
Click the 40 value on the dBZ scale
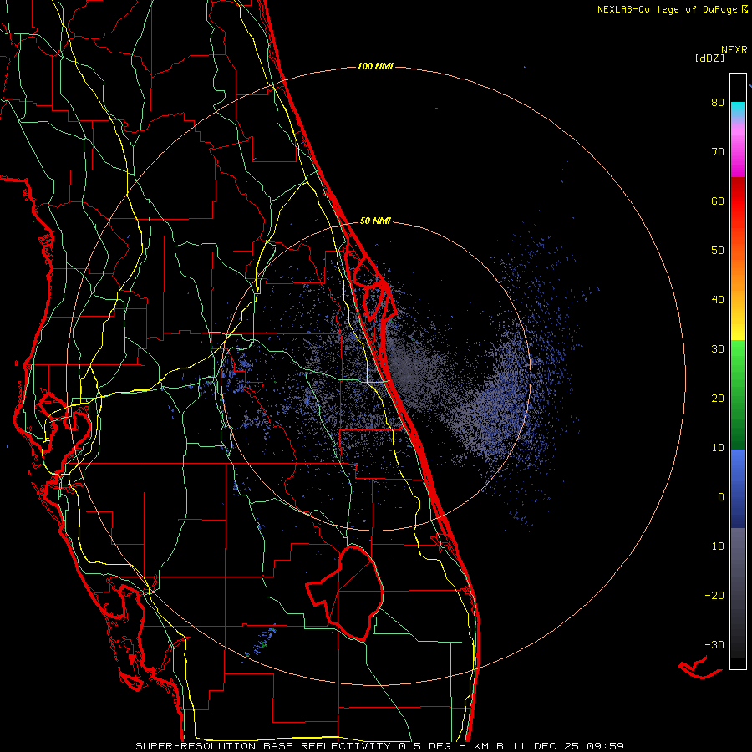718,300
